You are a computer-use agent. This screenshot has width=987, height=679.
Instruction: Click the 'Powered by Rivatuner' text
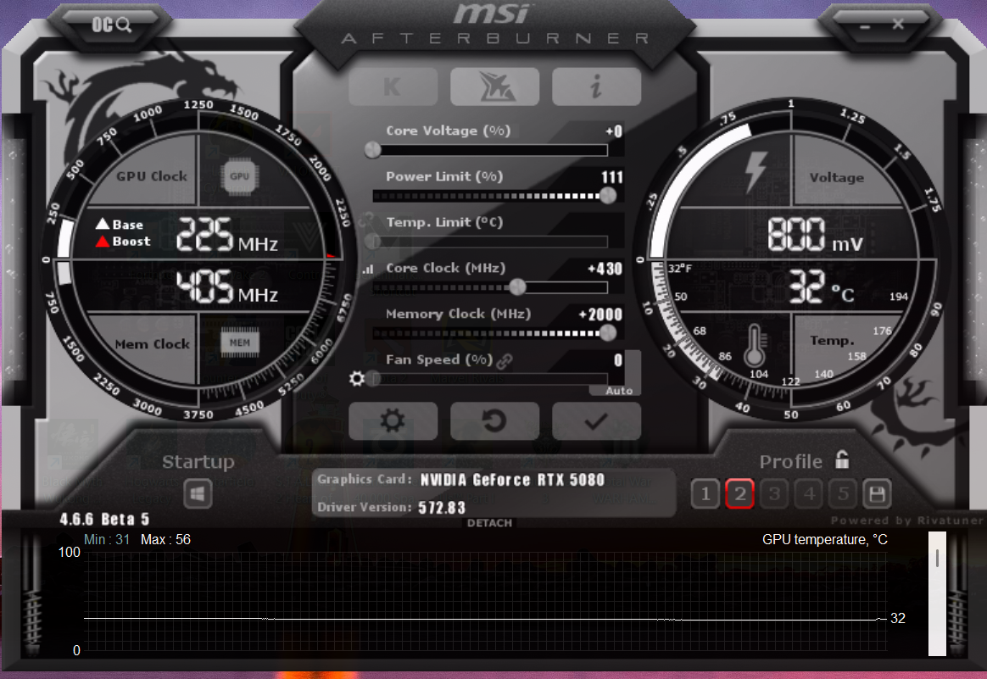point(906,520)
